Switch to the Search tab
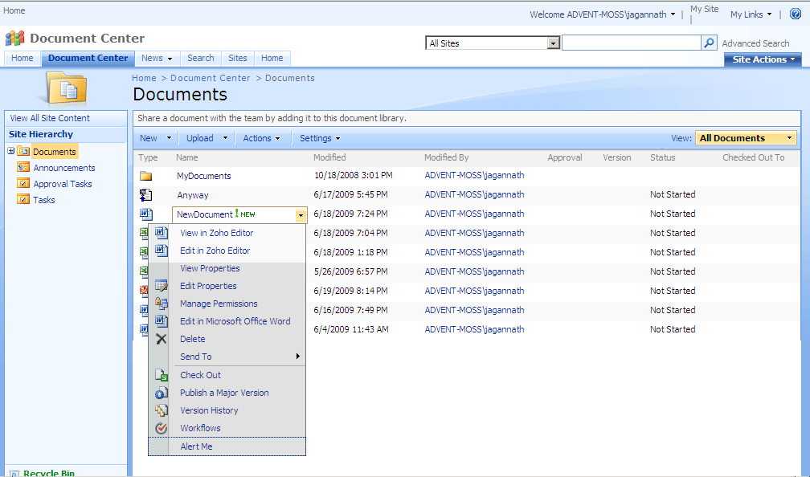The height and width of the screenshot is (477, 810). [x=201, y=58]
